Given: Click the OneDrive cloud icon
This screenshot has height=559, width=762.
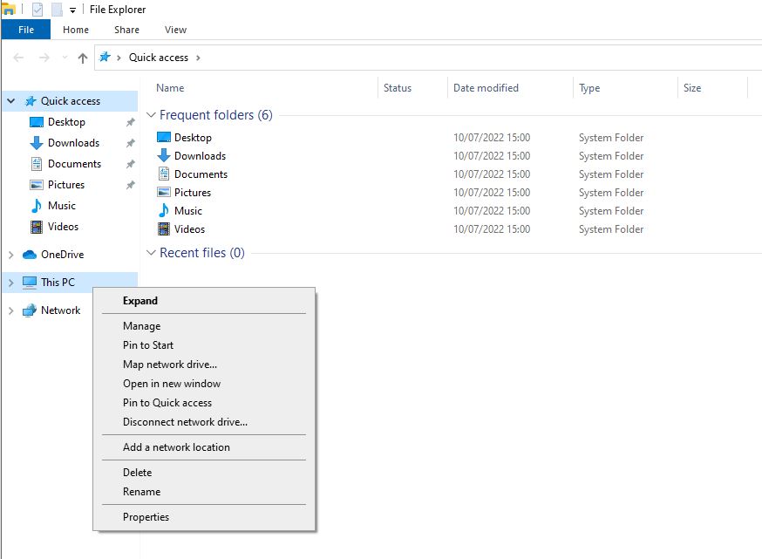Looking at the screenshot, I should (x=30, y=255).
